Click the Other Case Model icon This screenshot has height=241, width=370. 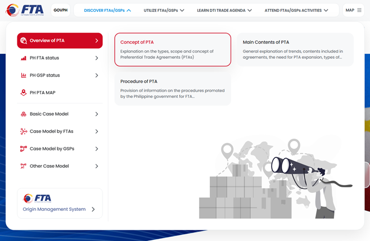pyautogui.click(x=24, y=166)
